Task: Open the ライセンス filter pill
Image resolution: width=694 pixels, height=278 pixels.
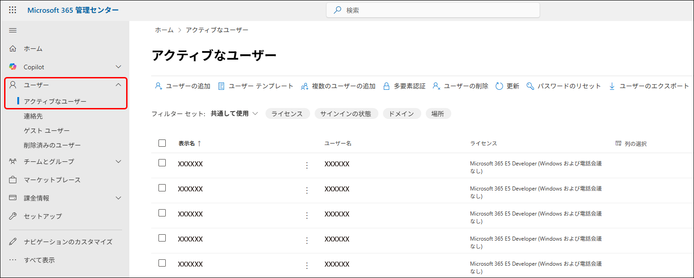Action: [287, 114]
